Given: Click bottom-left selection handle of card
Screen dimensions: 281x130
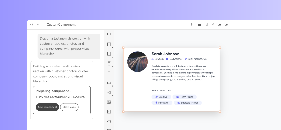Looking at the screenshot, I should click(123, 111).
